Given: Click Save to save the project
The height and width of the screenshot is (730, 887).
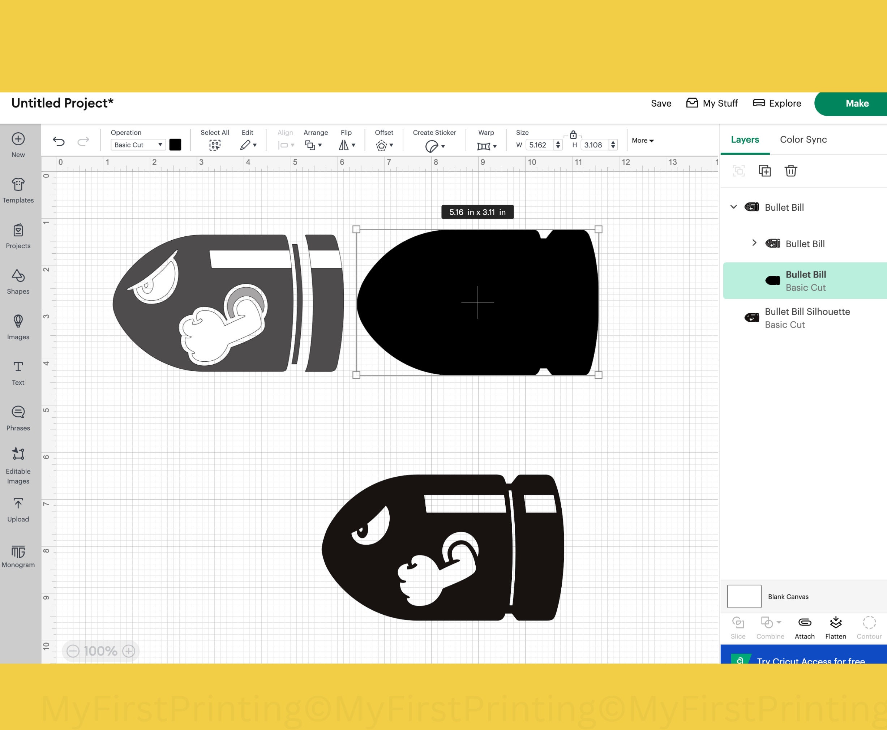Looking at the screenshot, I should point(661,103).
